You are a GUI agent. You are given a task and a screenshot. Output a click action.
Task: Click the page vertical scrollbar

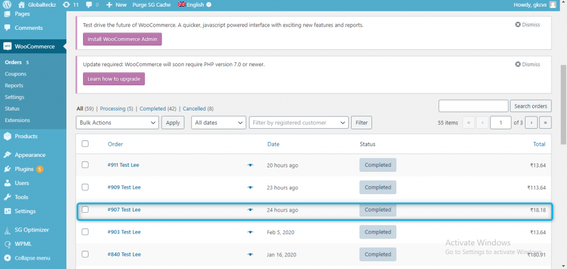[x=564, y=104]
